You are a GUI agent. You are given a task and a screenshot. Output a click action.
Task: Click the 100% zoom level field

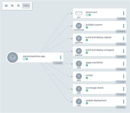point(26,6)
